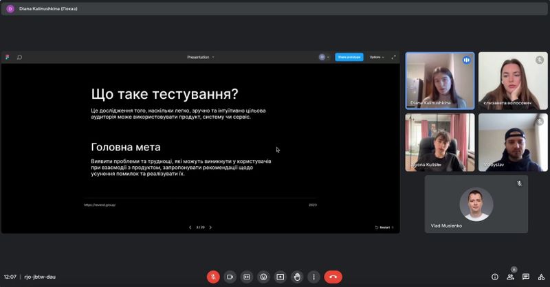The image size is (550, 287).
Task: Open the chat panel icon
Action: coord(525,277)
